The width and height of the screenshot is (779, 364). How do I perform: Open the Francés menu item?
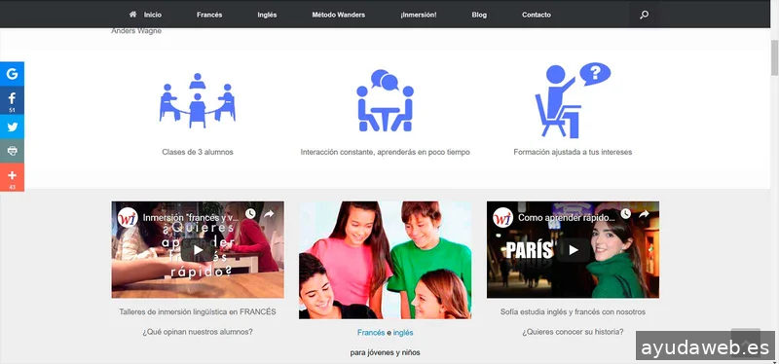point(209,15)
